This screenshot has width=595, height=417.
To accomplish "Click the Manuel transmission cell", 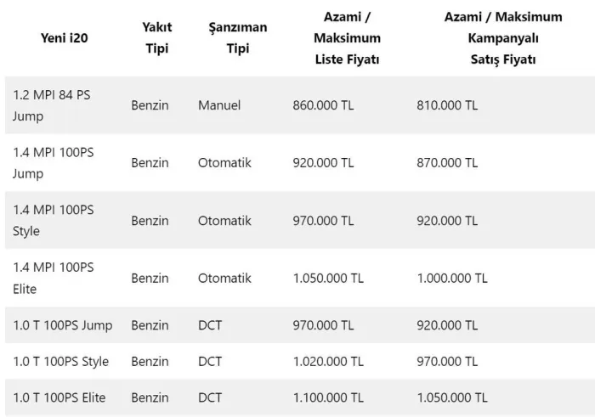I will coord(219,105).
